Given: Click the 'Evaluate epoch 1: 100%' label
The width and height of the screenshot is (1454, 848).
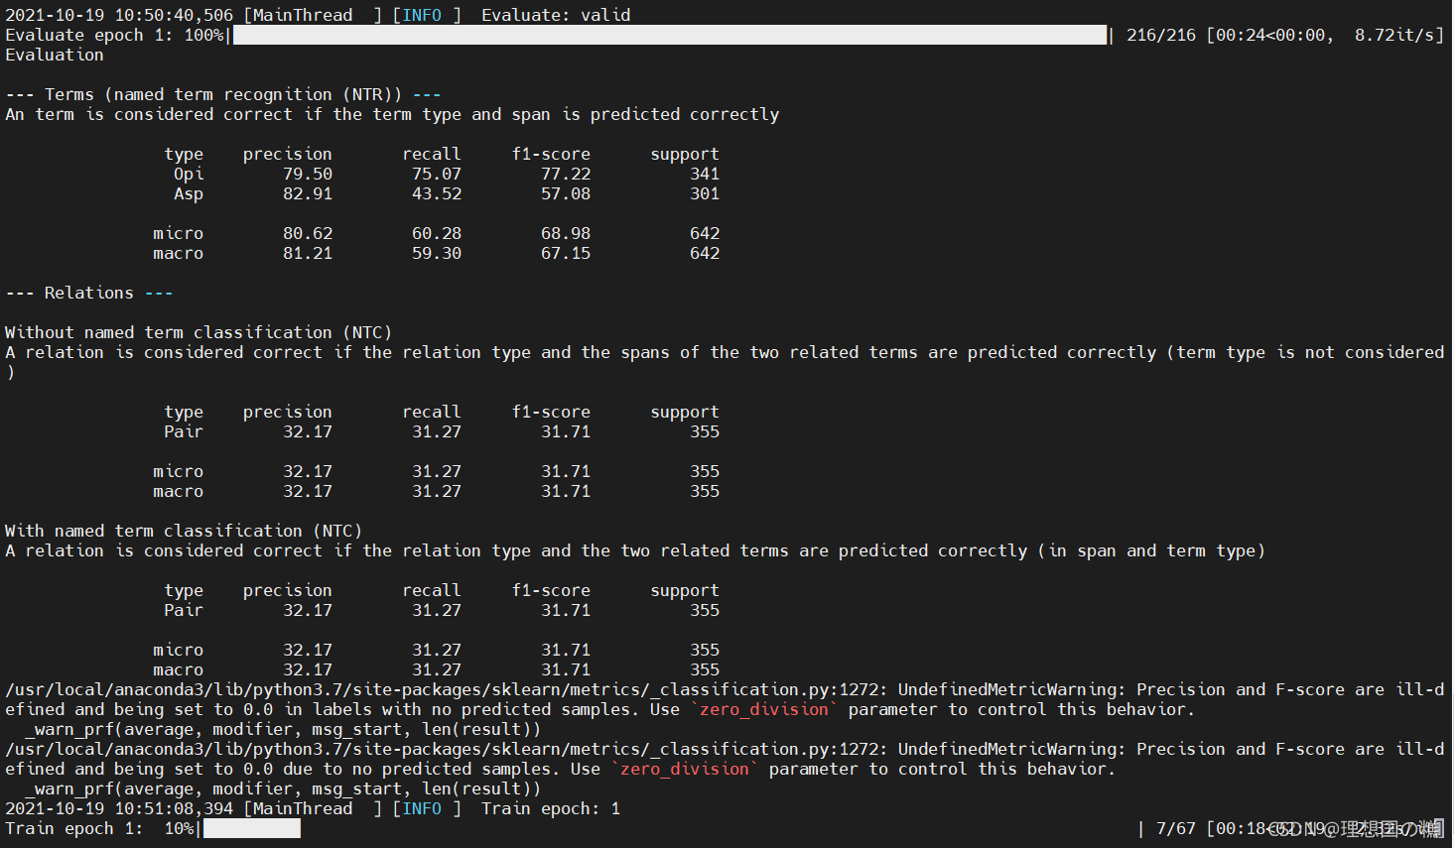Looking at the screenshot, I should coord(114,35).
